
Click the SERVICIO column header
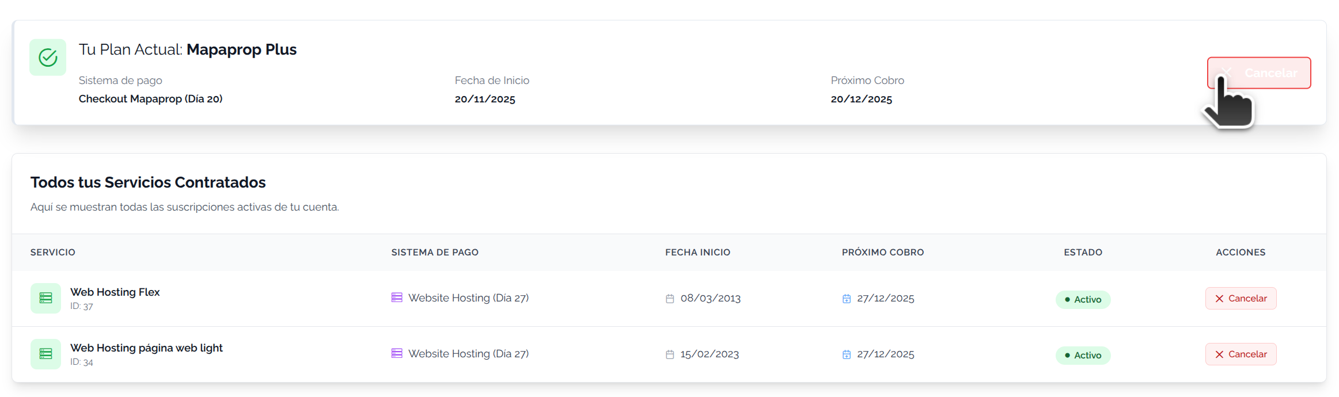click(53, 252)
